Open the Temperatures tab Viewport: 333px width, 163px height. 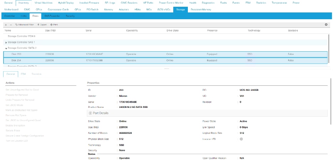click(x=279, y=3)
